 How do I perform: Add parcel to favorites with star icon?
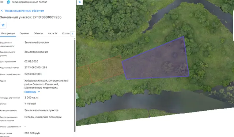[3, 25]
